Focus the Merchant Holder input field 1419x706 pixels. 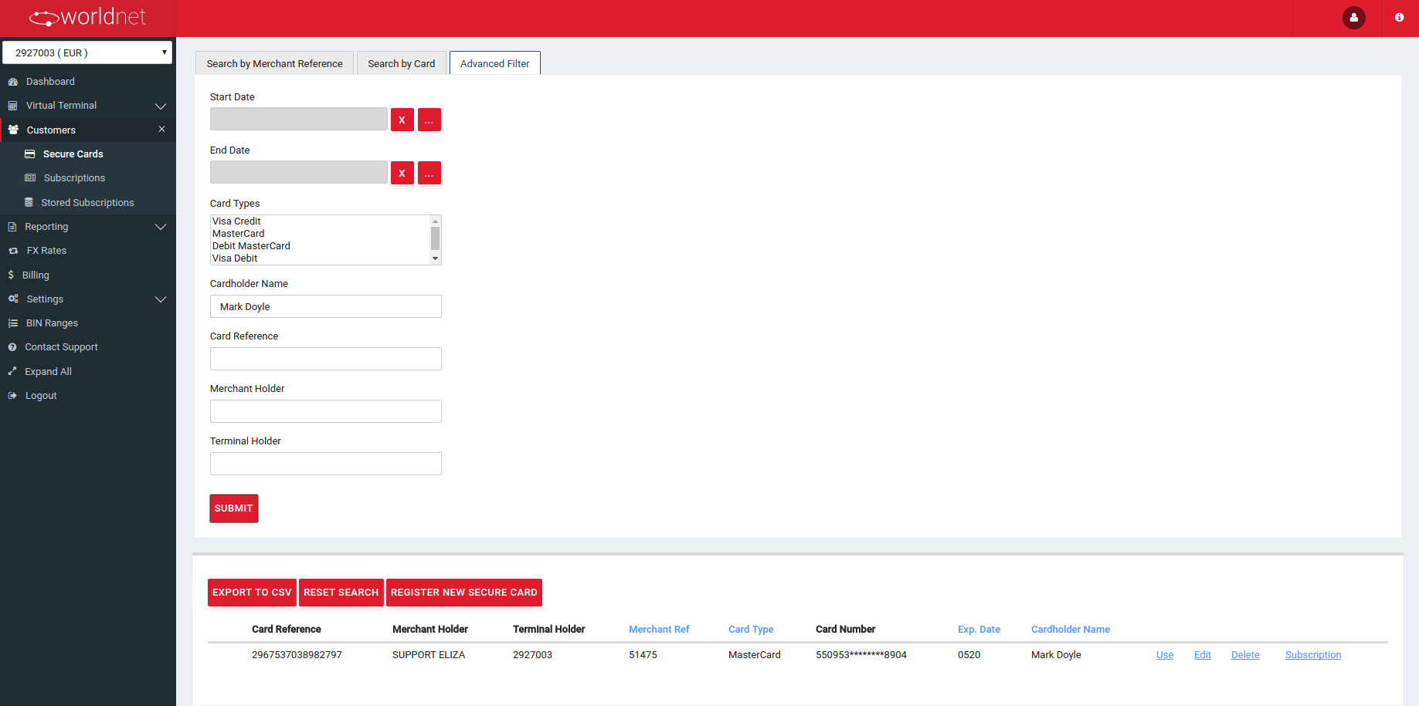coord(326,411)
